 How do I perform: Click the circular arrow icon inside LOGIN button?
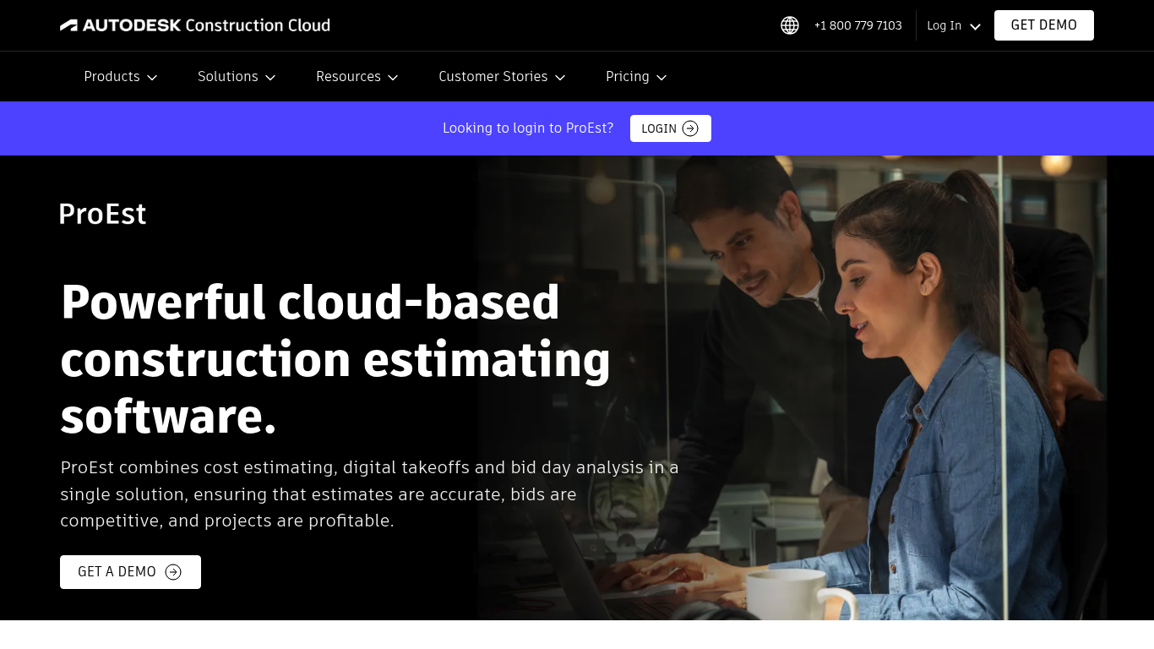(x=690, y=128)
